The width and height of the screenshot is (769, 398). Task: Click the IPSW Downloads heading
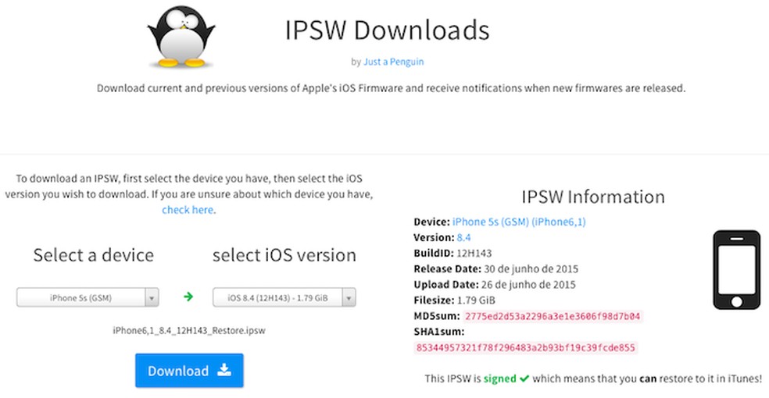388,30
